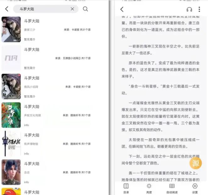The image size is (208, 195).
Task: Select 来源: 无弹窗小说网② 共1个源
Action: [73, 58]
